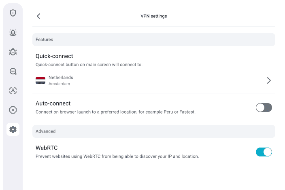Viewport: 285px width, 190px height.
Task: Click the Auto-connect label text
Action: pyautogui.click(x=53, y=103)
